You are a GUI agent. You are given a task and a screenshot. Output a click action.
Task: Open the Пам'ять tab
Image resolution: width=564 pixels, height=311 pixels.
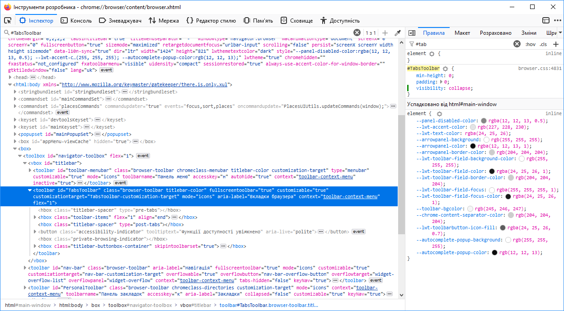coord(258,20)
